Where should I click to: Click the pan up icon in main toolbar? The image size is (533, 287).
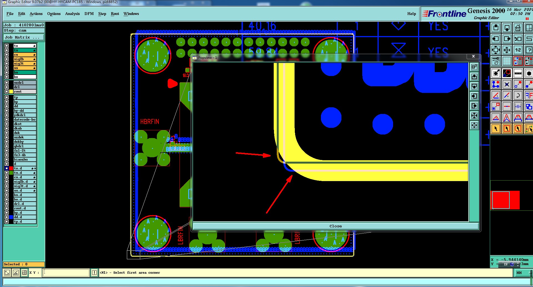click(x=496, y=28)
